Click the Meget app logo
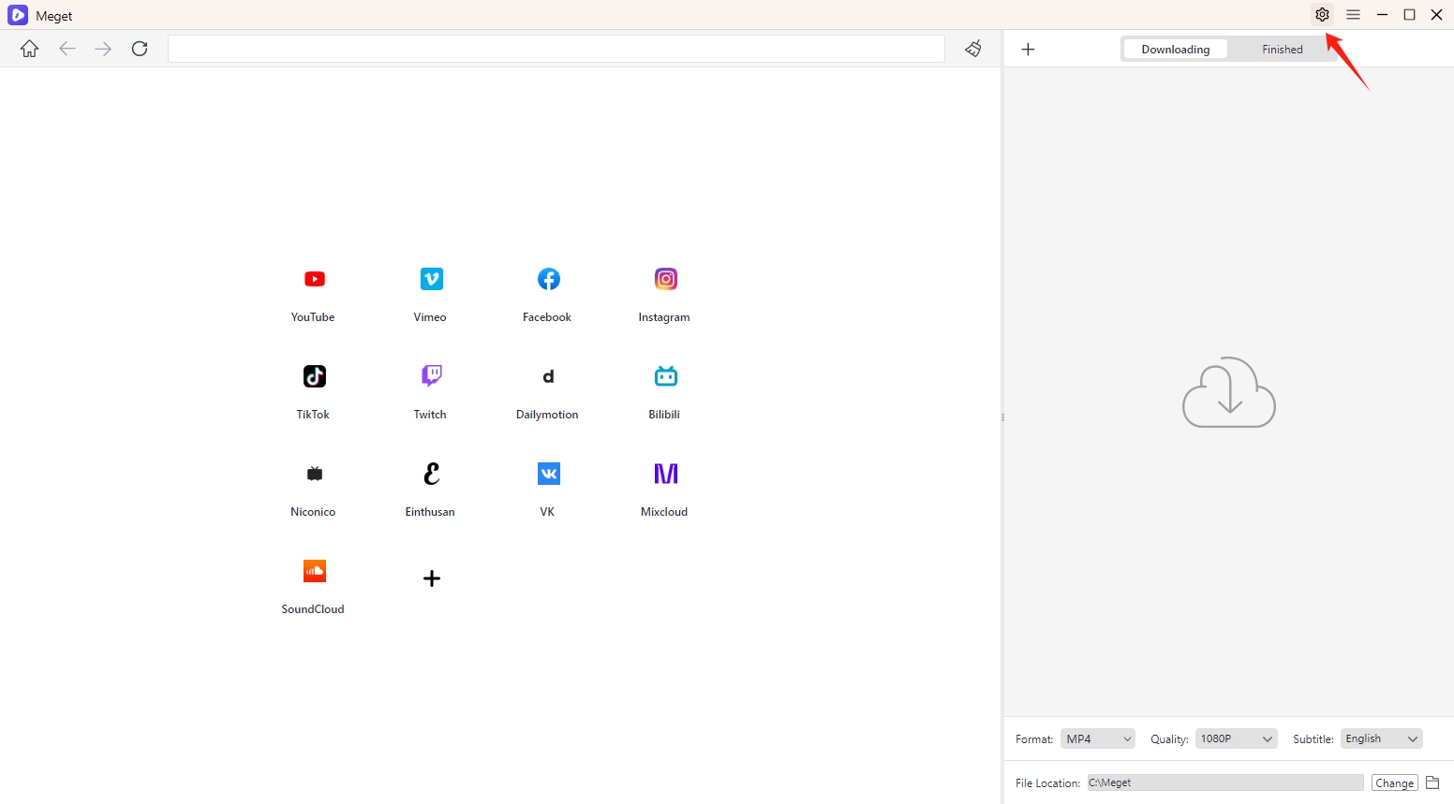This screenshot has width=1454, height=804. point(18,15)
